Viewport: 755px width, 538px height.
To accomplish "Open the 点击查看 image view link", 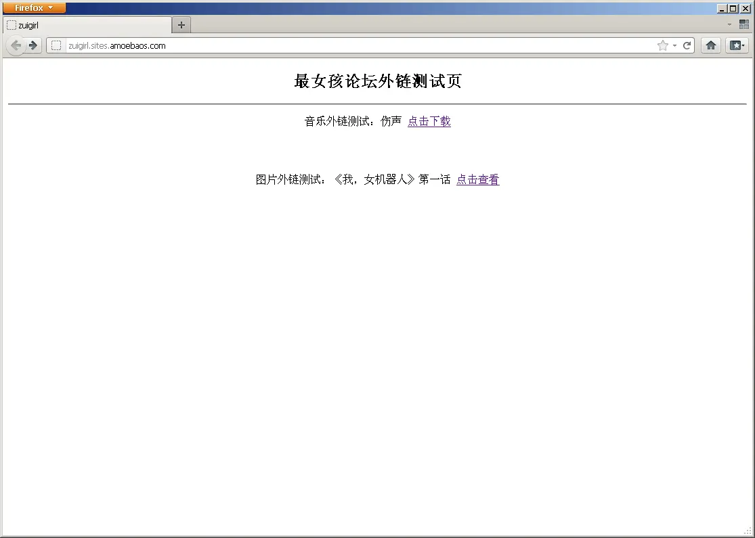I will coord(477,179).
